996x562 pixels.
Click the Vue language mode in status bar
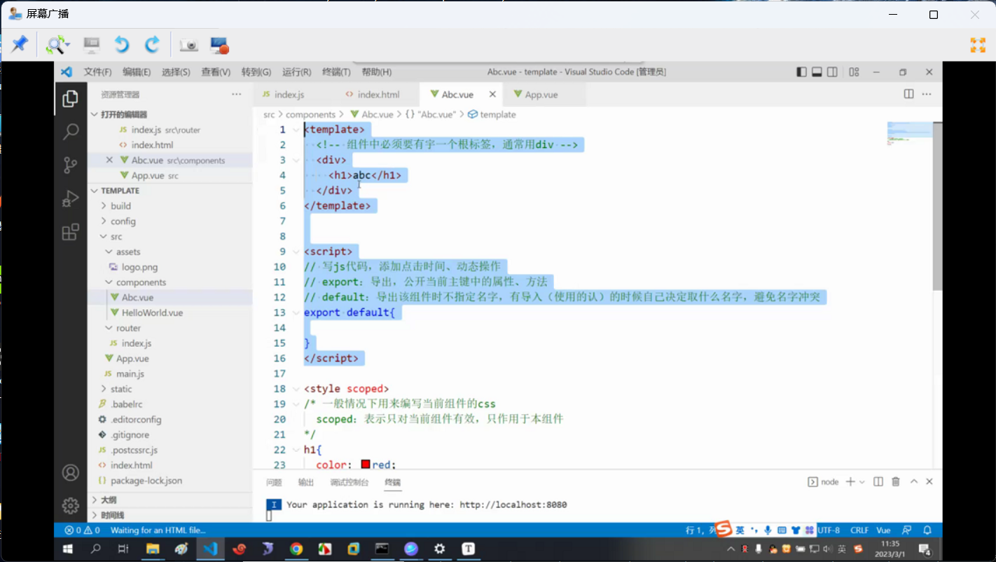[883, 530]
